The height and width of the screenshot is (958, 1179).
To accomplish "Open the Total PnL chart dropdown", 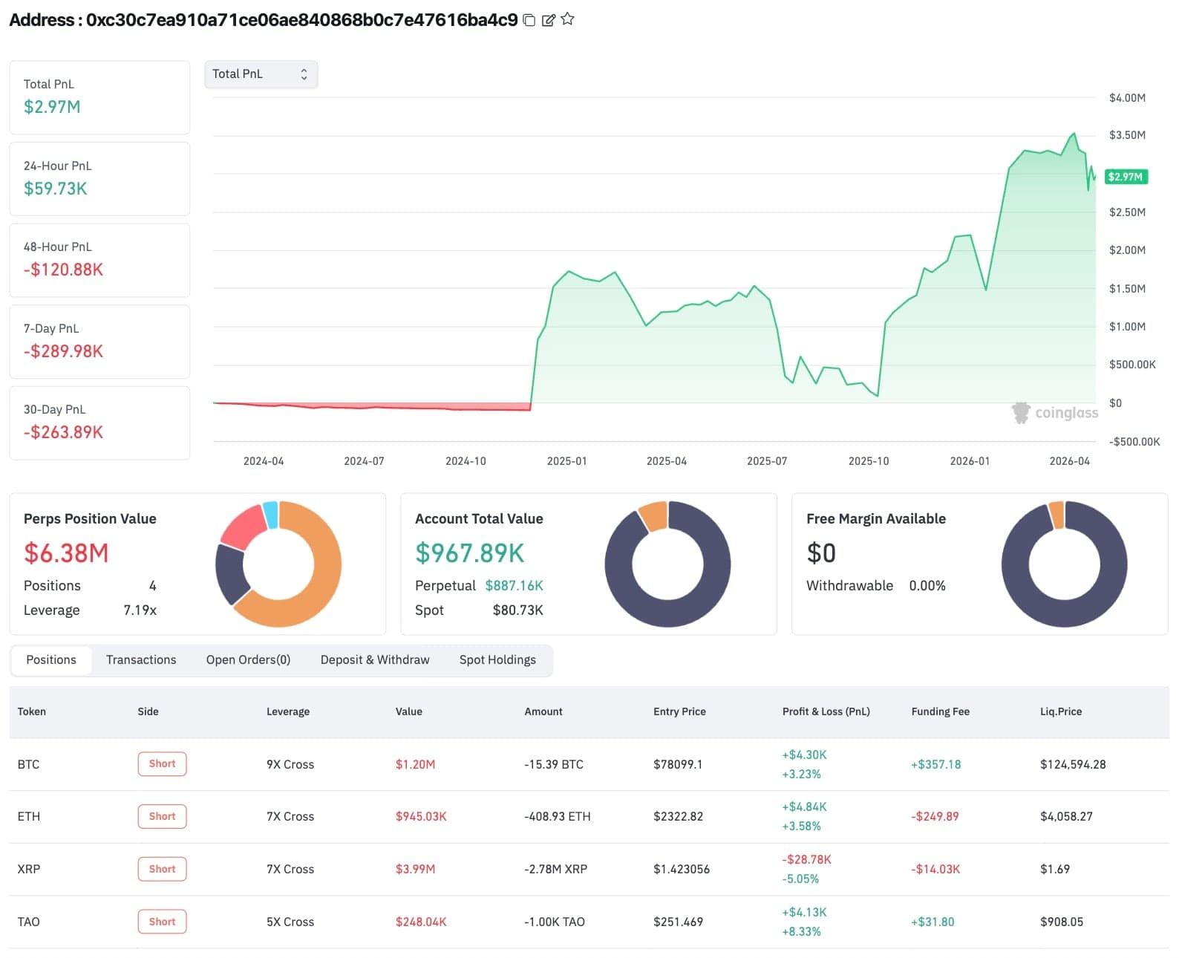I will point(261,74).
